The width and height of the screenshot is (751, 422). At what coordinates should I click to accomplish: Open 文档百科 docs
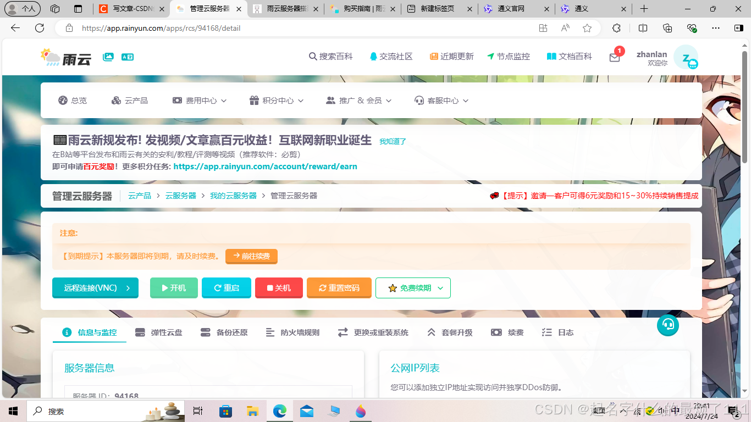[x=570, y=57]
